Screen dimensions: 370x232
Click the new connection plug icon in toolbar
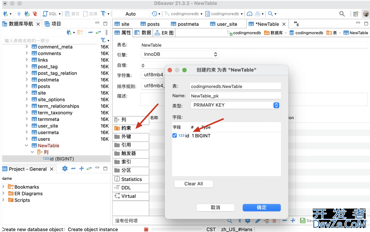(x=5, y=14)
